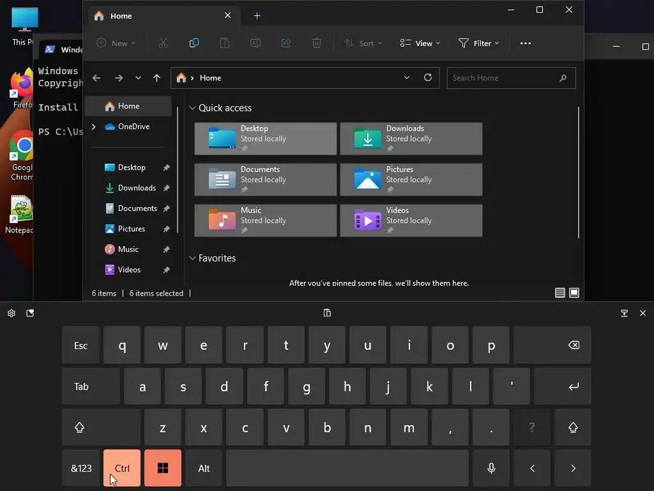Open recent locations chevron dropdown
Viewport: 654px width, 491px height.
point(138,78)
